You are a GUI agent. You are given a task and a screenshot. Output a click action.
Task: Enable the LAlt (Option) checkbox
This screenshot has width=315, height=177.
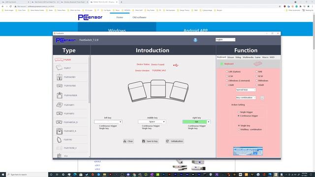coord(227,72)
